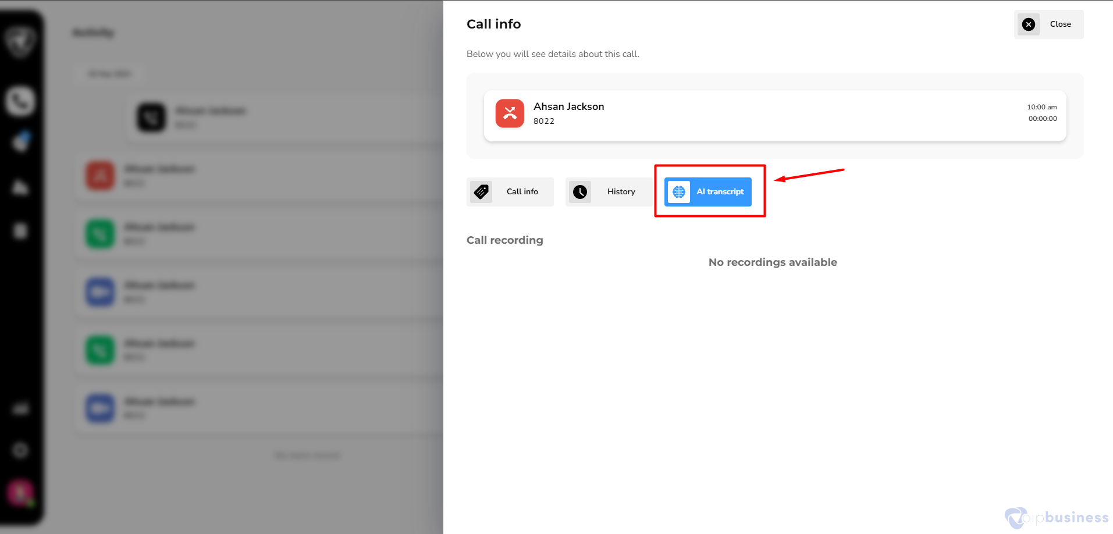The height and width of the screenshot is (534, 1113).
Task: Open the AI transcript tab
Action: pyautogui.click(x=708, y=192)
